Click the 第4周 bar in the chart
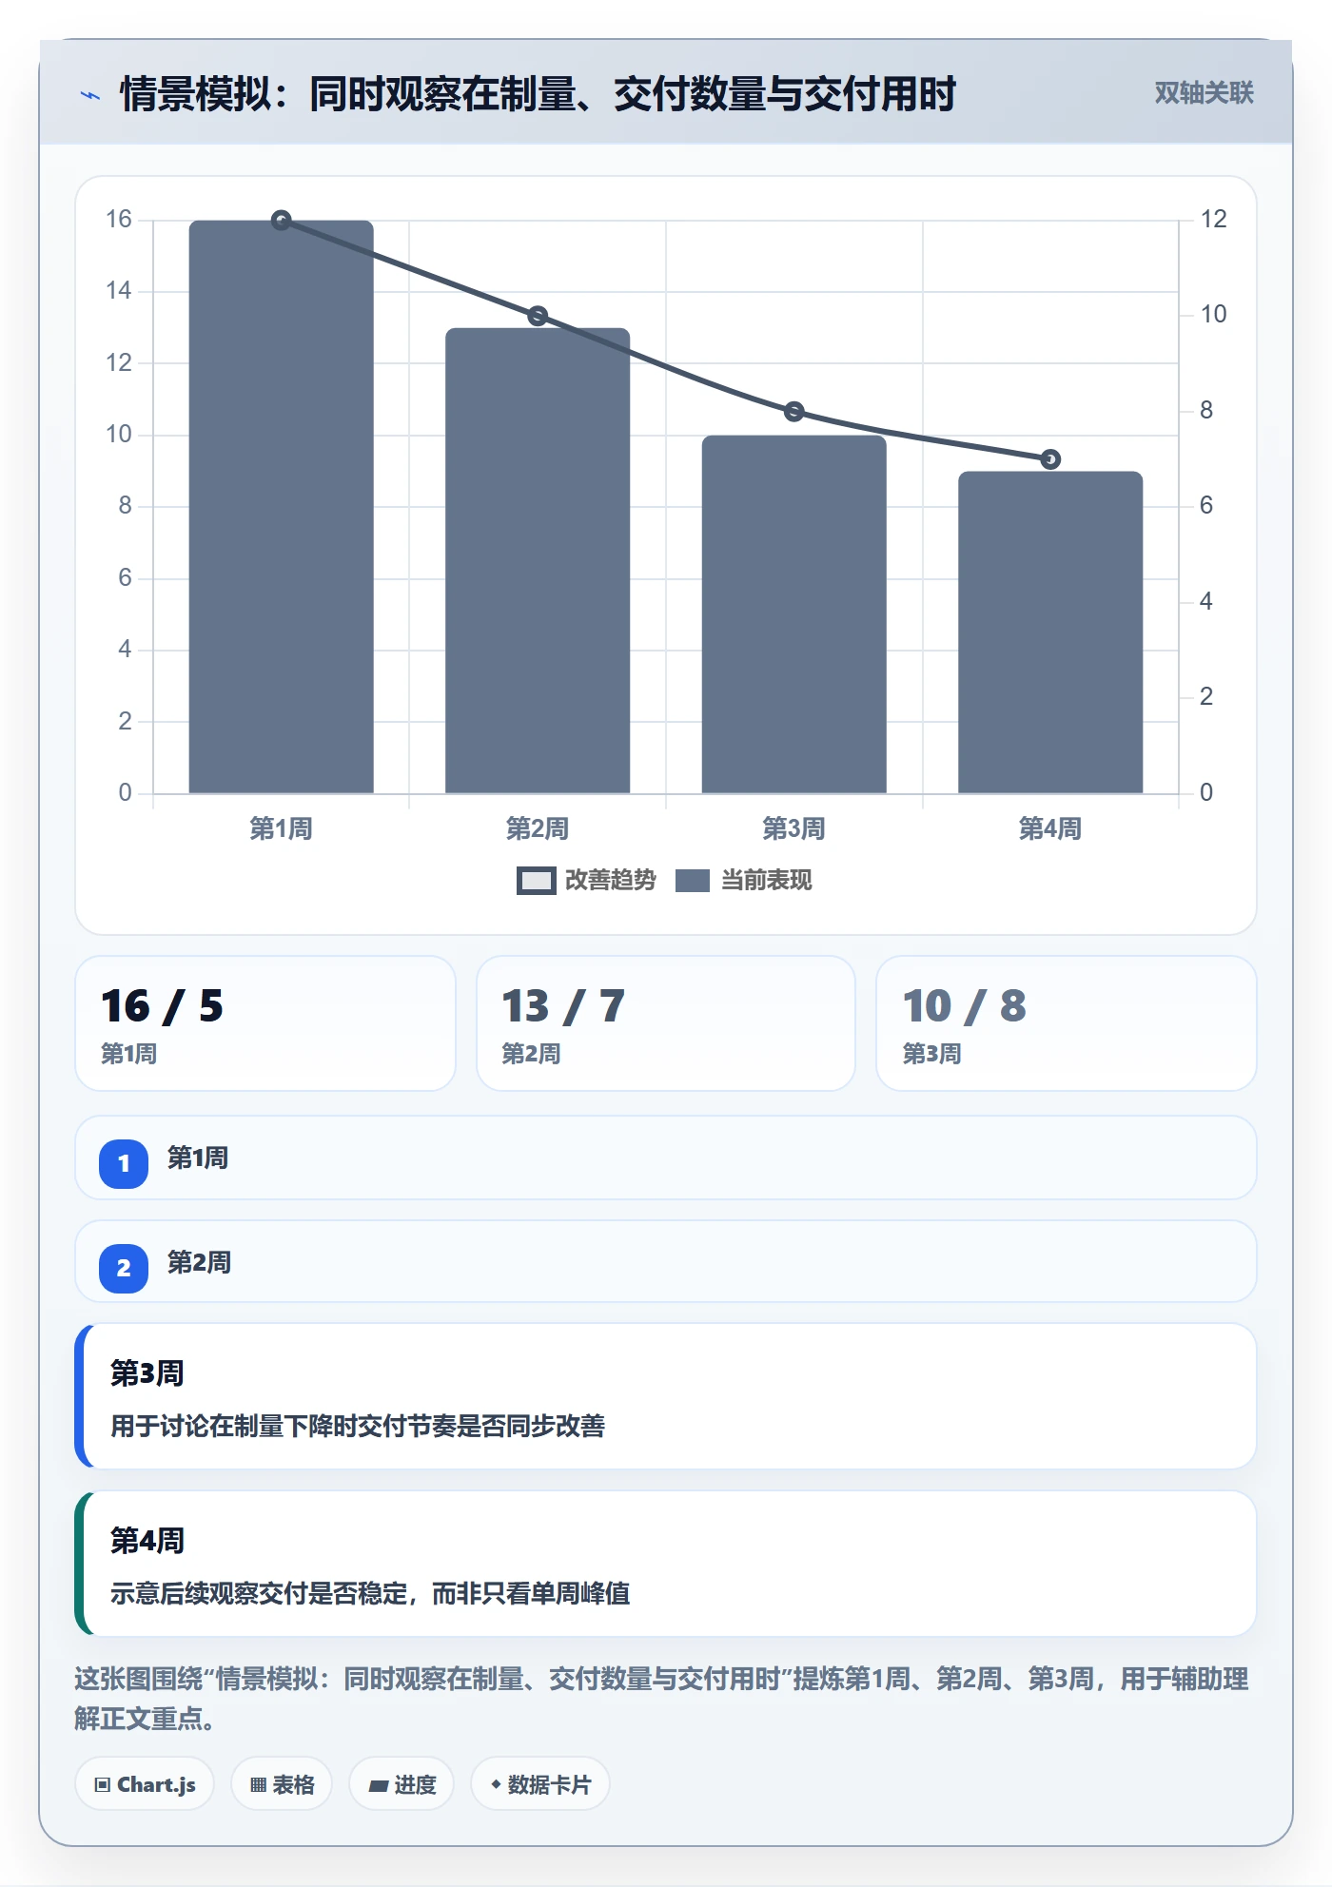The width and height of the screenshot is (1332, 1887). click(x=1050, y=632)
